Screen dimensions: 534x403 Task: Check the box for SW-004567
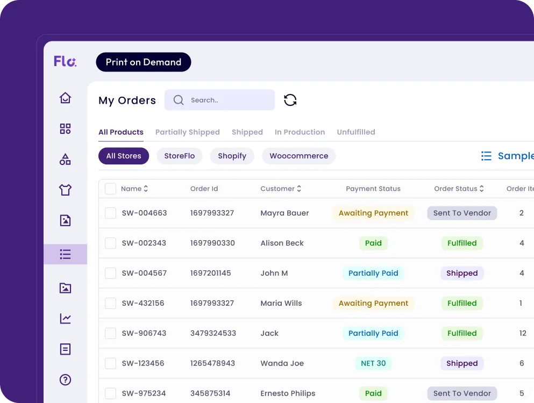110,273
